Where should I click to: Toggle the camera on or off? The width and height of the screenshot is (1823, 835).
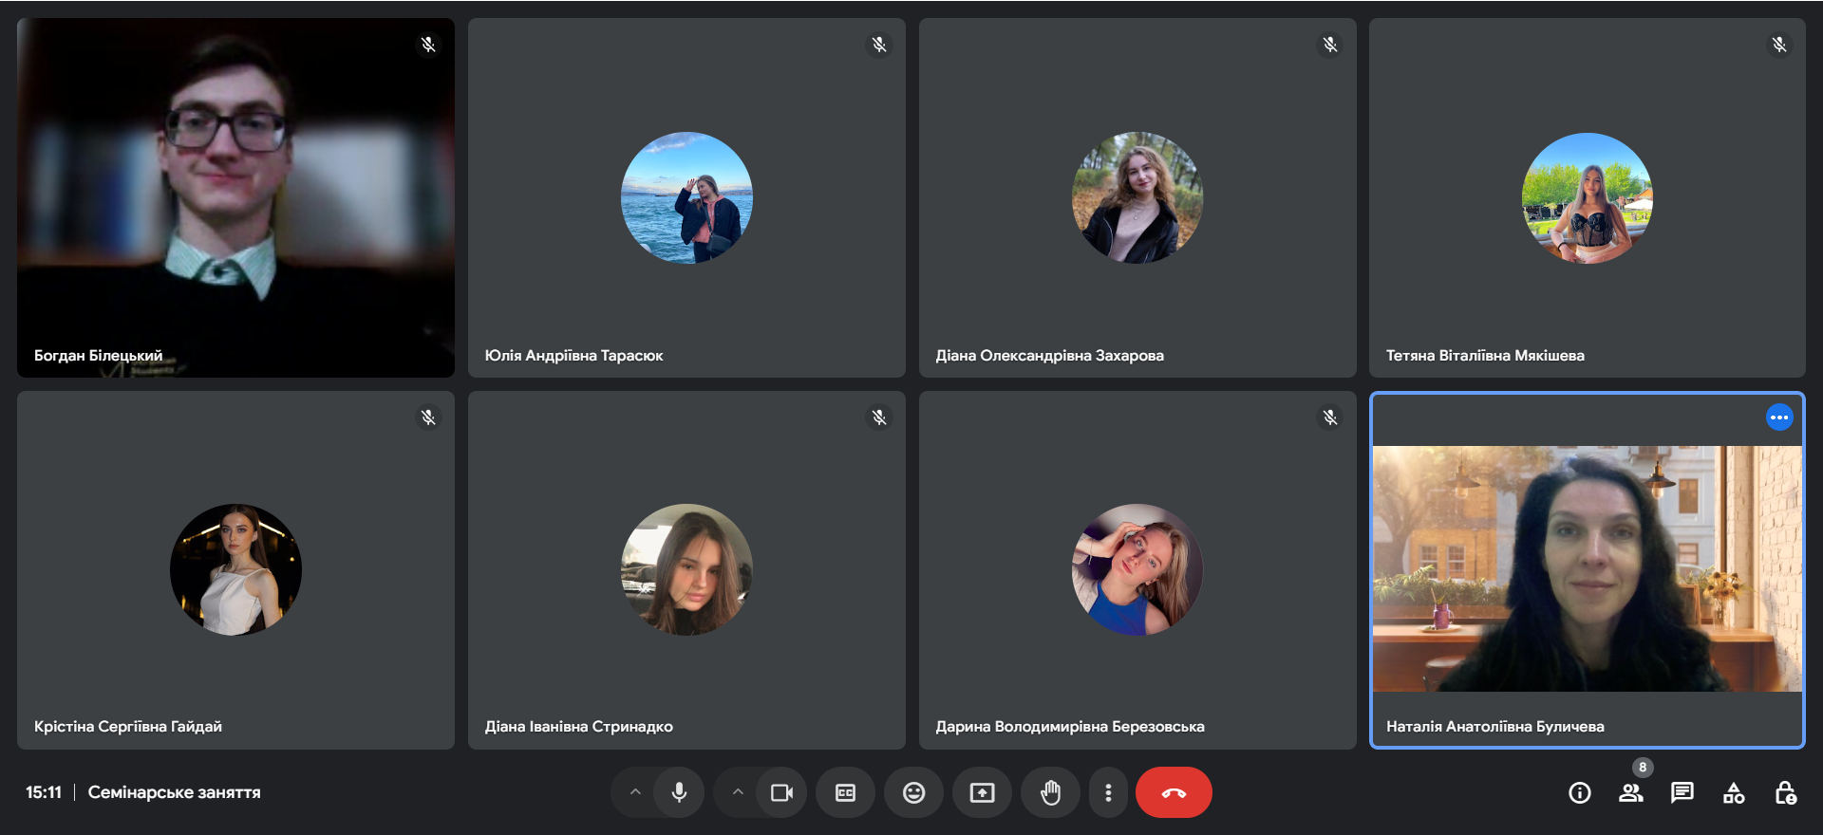(x=781, y=793)
